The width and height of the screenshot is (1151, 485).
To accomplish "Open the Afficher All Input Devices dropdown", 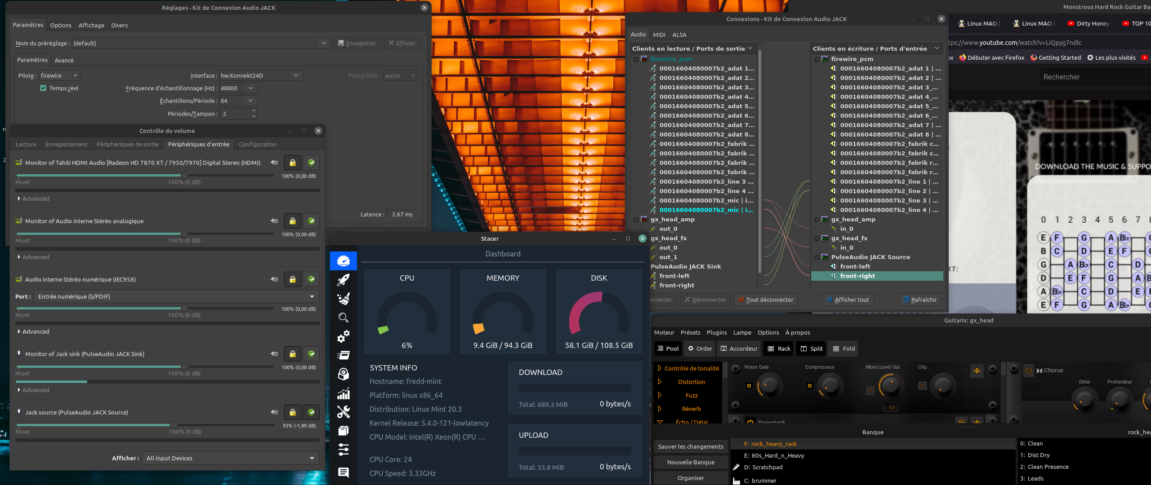I will coord(230,458).
